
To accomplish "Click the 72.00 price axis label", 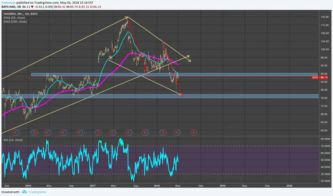I will point(324,106).
